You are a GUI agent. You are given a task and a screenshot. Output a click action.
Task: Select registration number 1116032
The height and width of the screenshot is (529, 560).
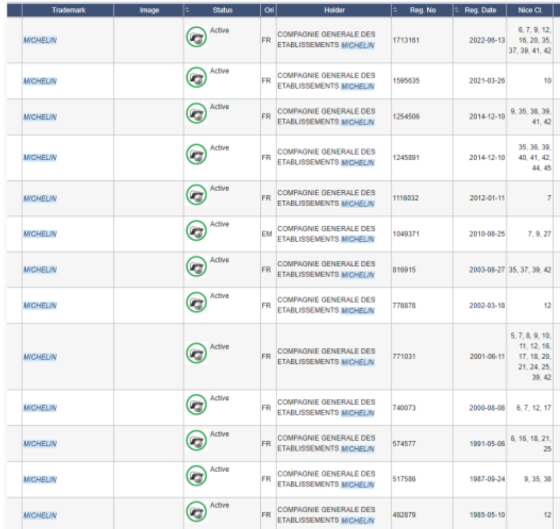(406, 198)
